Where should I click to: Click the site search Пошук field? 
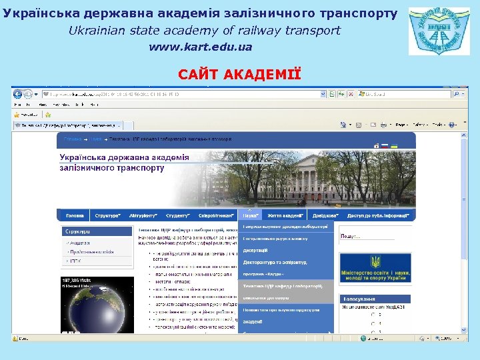[367, 236]
